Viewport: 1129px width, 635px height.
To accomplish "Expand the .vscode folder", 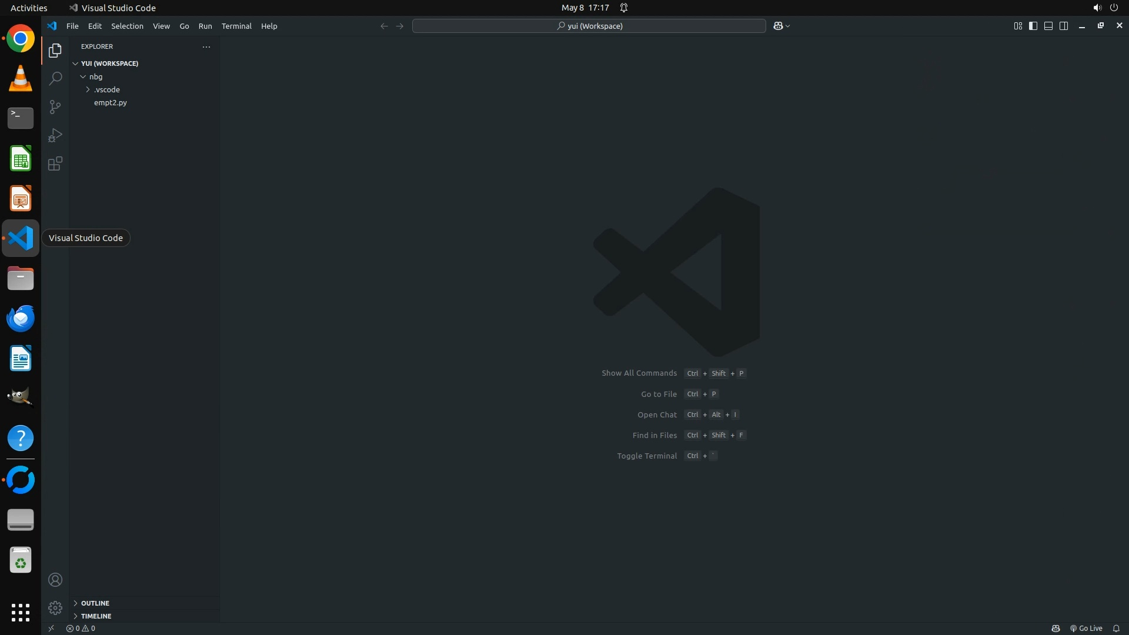I will 106,89.
